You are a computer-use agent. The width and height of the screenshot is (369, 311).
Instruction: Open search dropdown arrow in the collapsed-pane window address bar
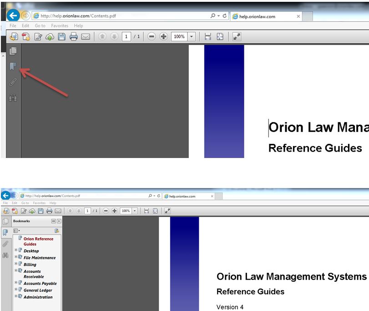(218, 16)
